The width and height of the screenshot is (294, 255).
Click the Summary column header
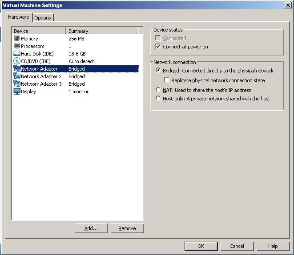click(x=102, y=31)
